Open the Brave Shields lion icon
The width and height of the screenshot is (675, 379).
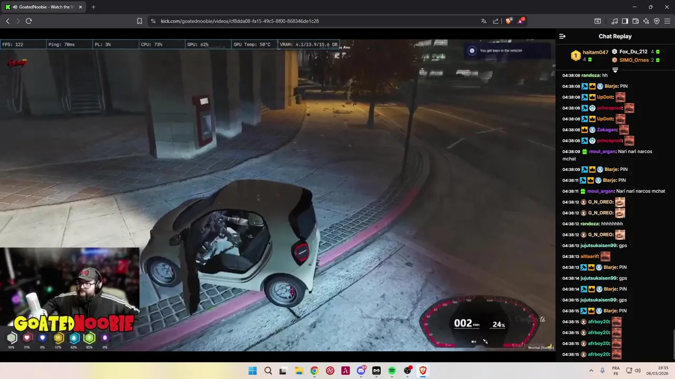[x=508, y=21]
